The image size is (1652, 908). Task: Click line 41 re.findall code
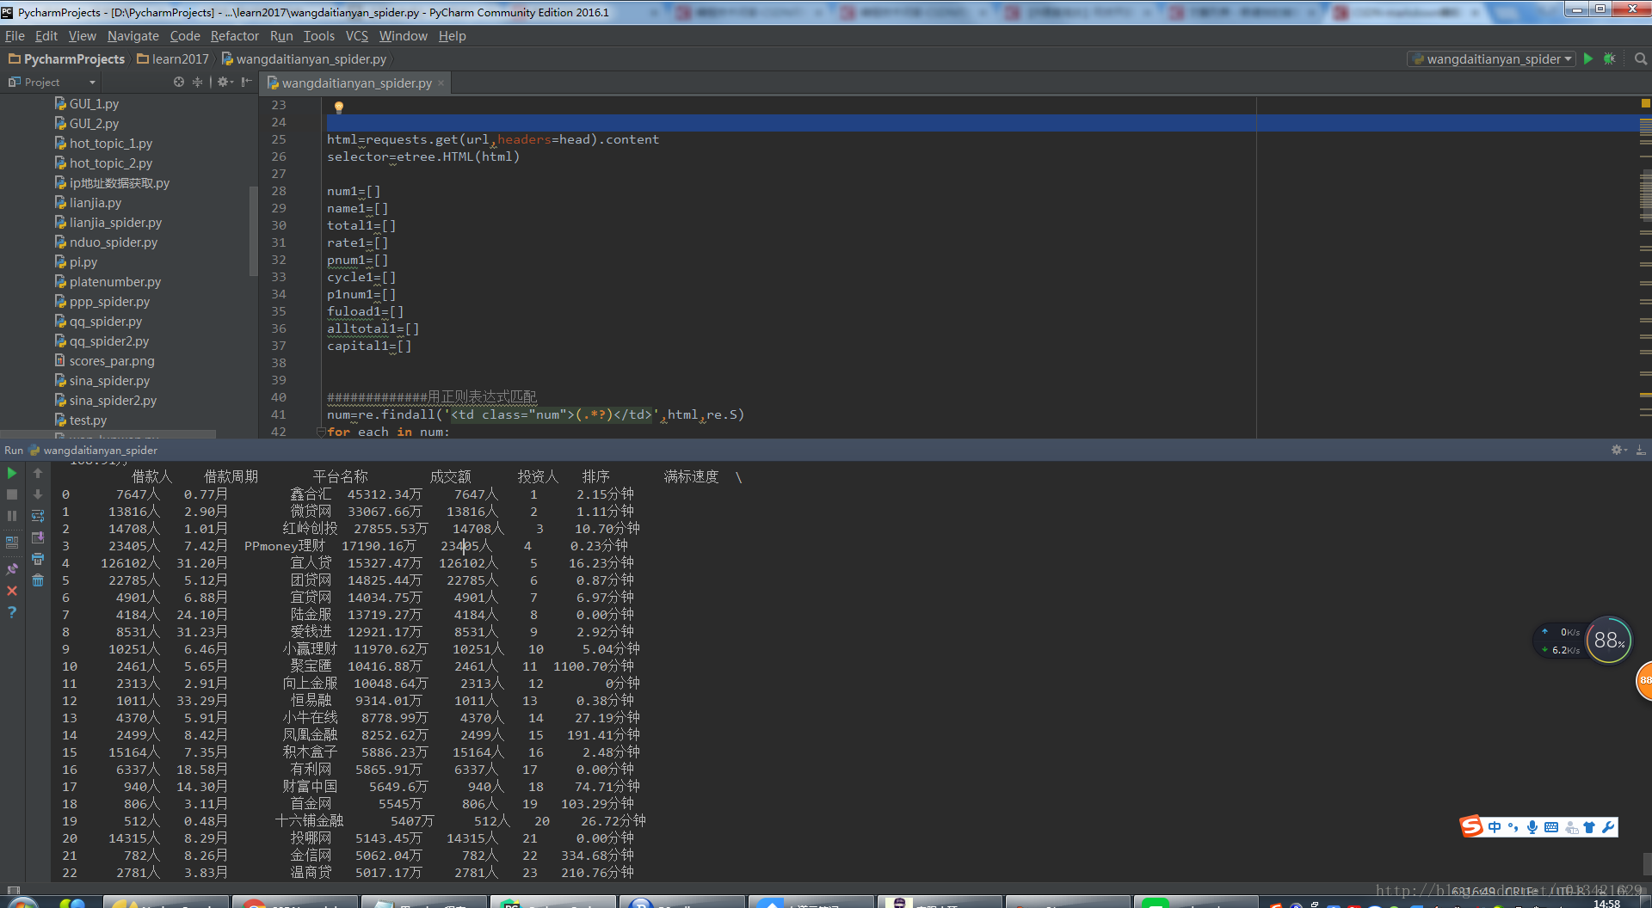(535, 414)
